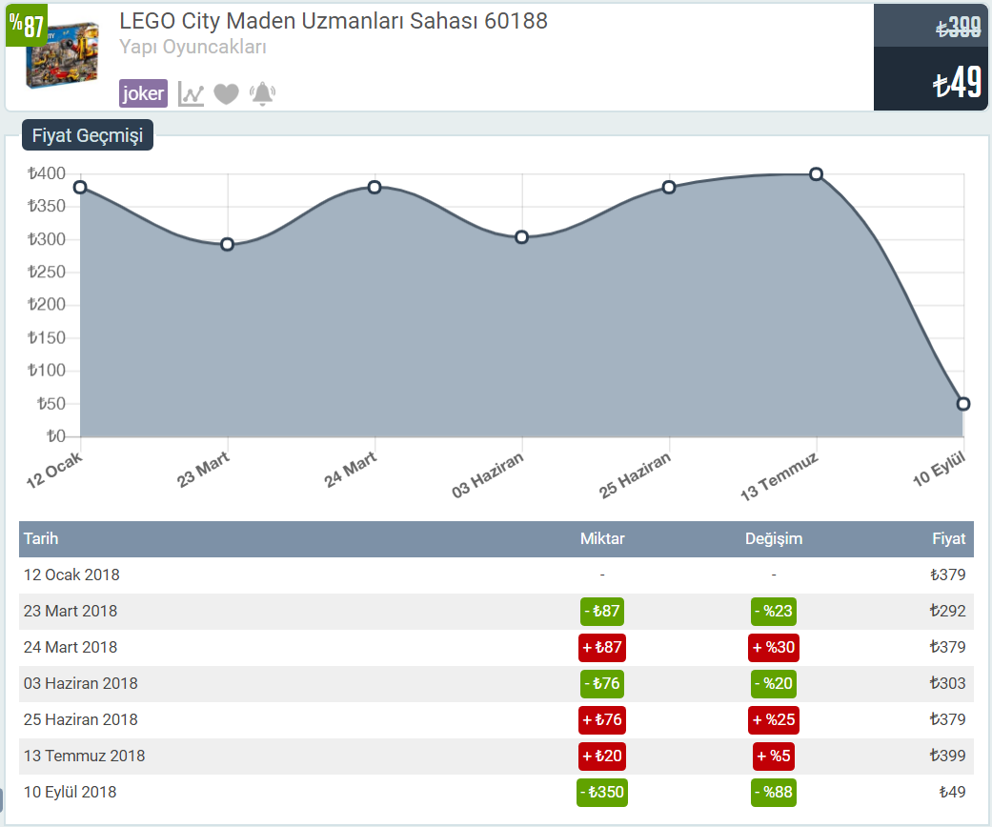Select the 10 Eylül chart data point

[x=962, y=404]
